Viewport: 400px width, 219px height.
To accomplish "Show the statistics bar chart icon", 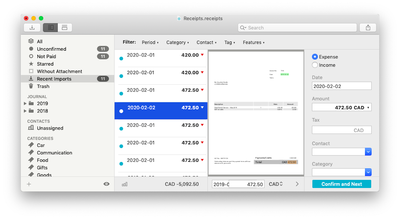I will (125, 184).
